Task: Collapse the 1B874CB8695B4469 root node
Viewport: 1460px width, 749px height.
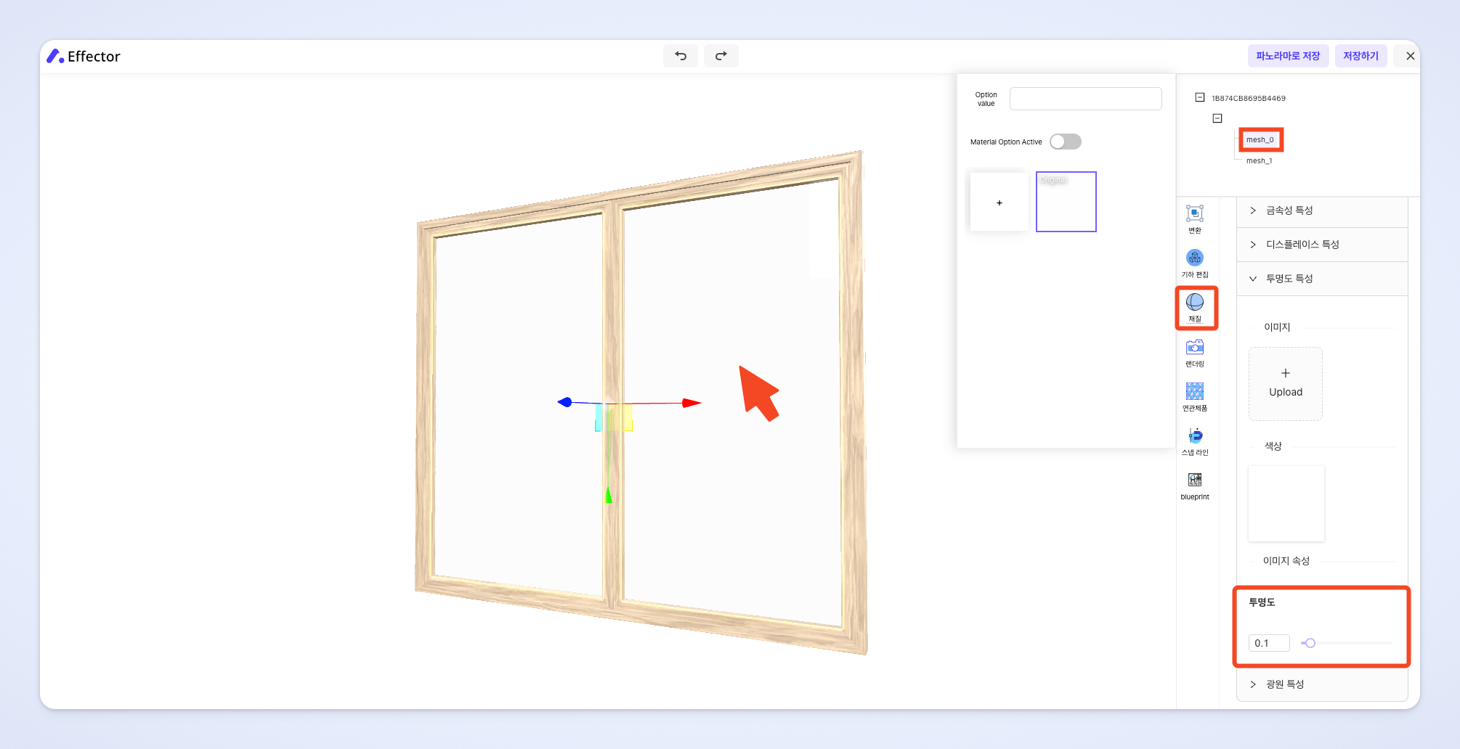Action: click(1200, 97)
